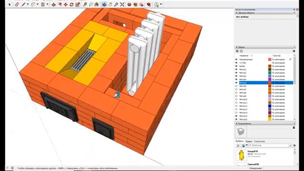The height and width of the screenshot is (171, 304).
Task: Activate the red Rotate tool
Action: coord(72,4)
